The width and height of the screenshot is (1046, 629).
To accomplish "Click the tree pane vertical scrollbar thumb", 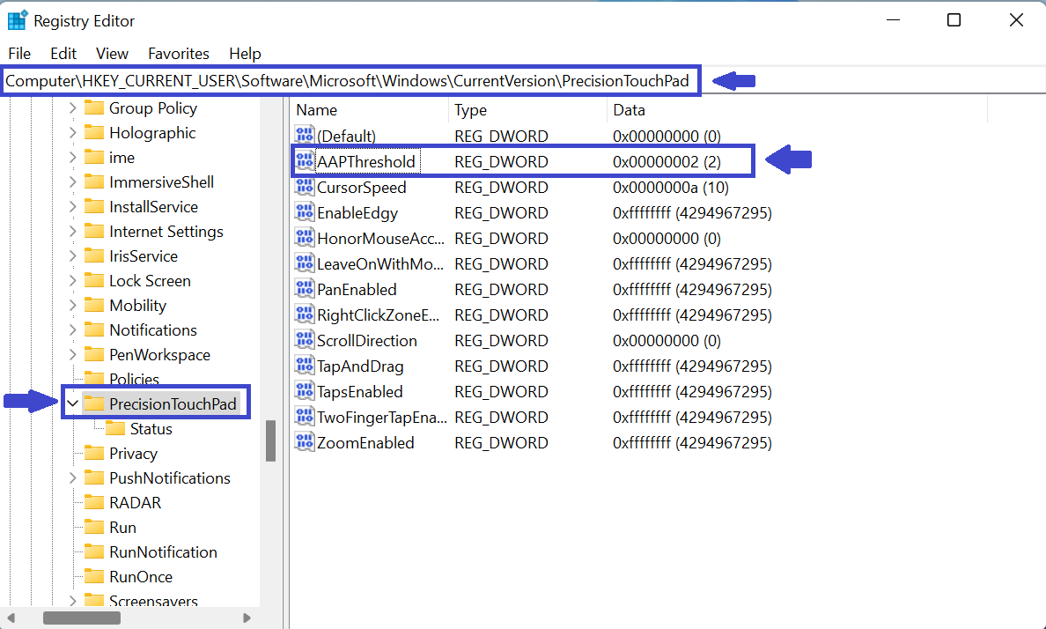I will point(271,440).
